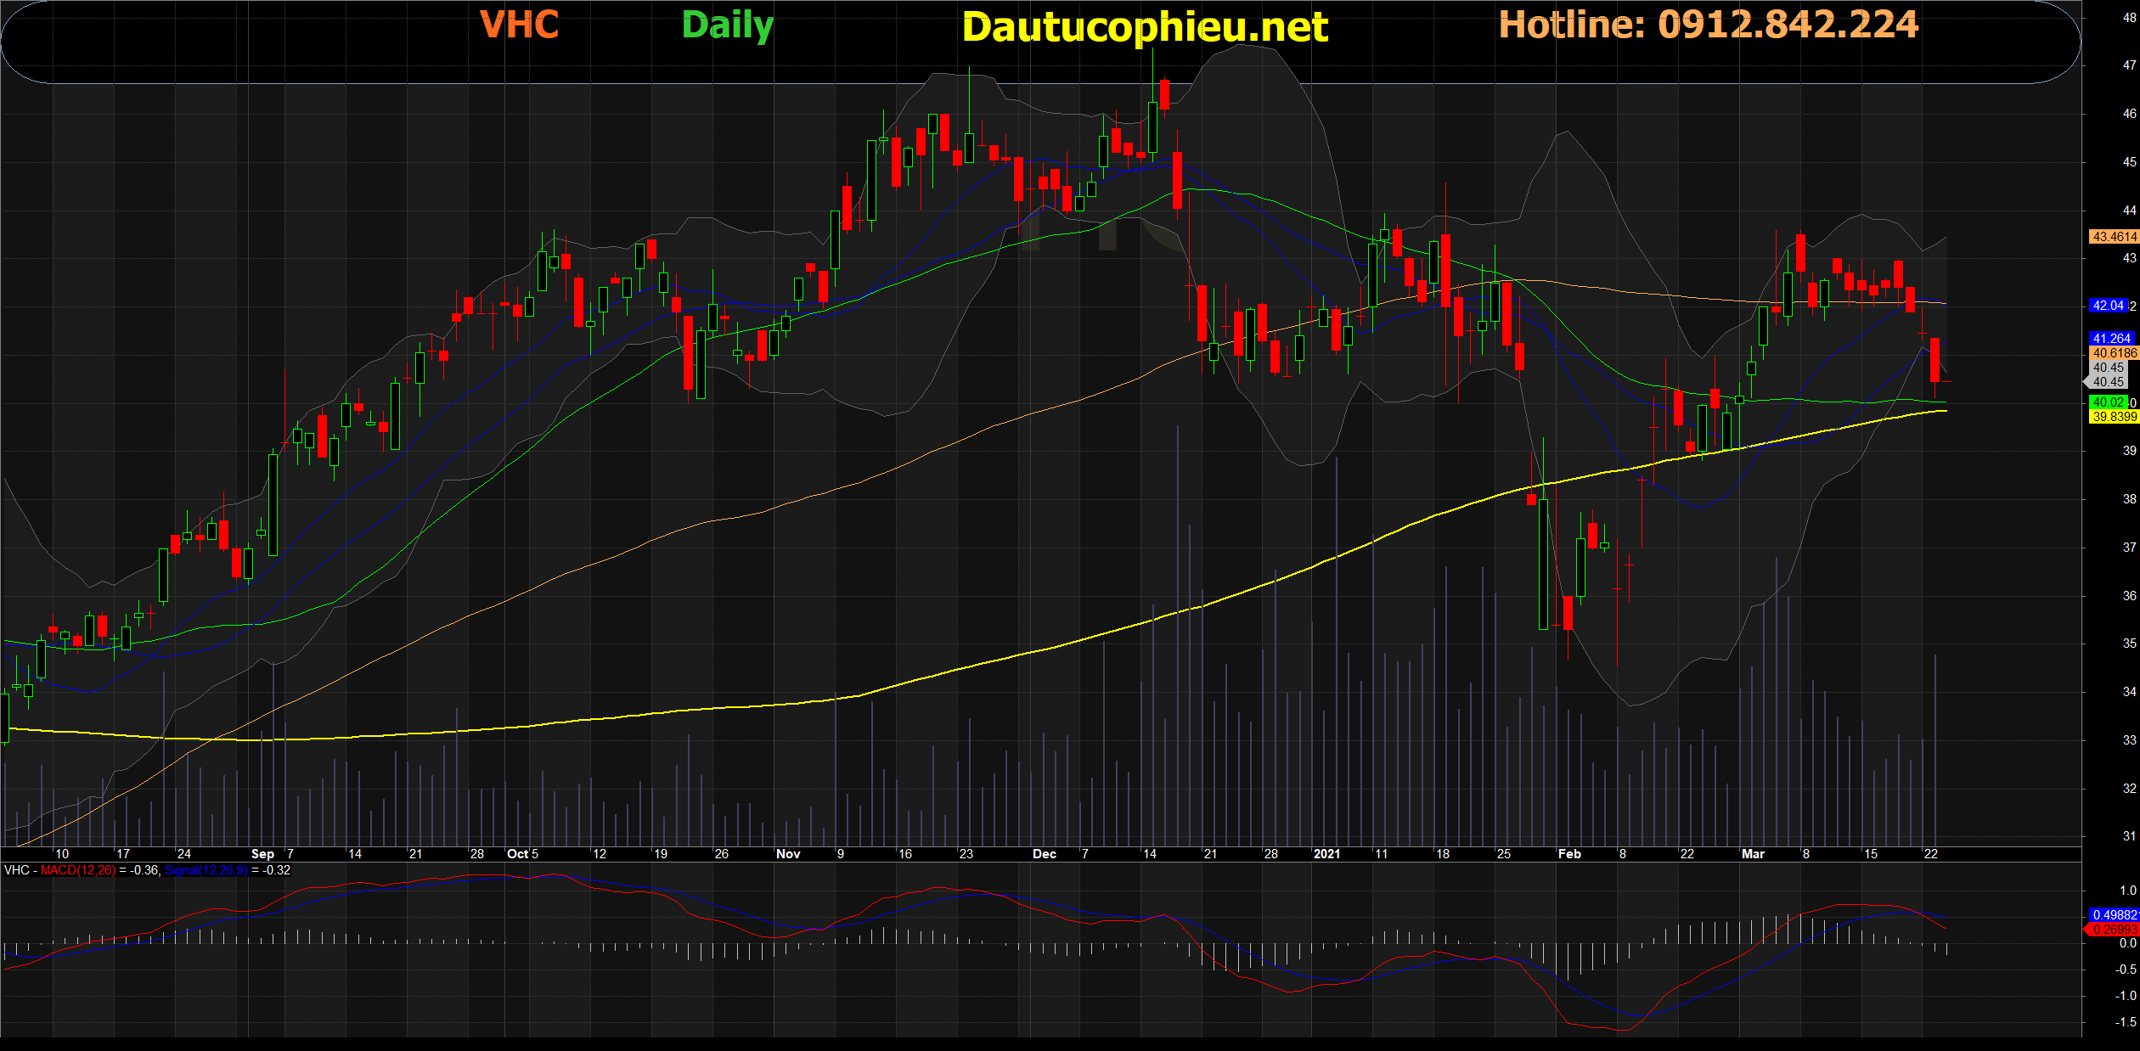
Task: Open the Dautucophieu.net website link
Action: pos(1144,27)
